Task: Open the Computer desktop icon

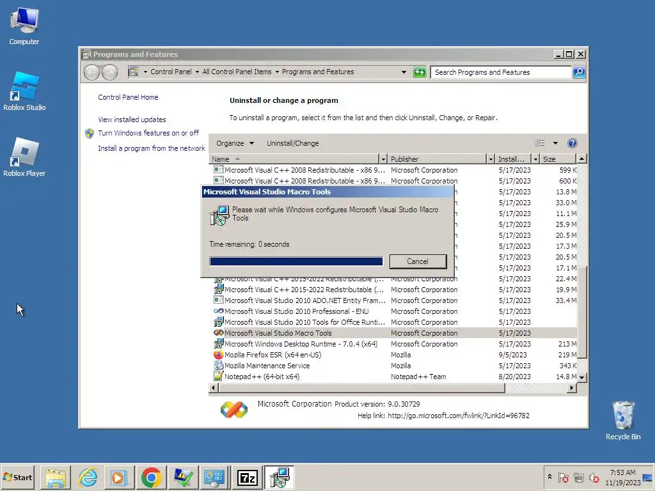Action: click(x=24, y=26)
